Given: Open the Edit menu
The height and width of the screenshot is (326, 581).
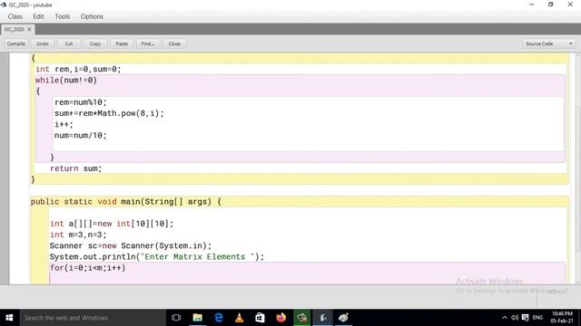Looking at the screenshot, I should (38, 16).
